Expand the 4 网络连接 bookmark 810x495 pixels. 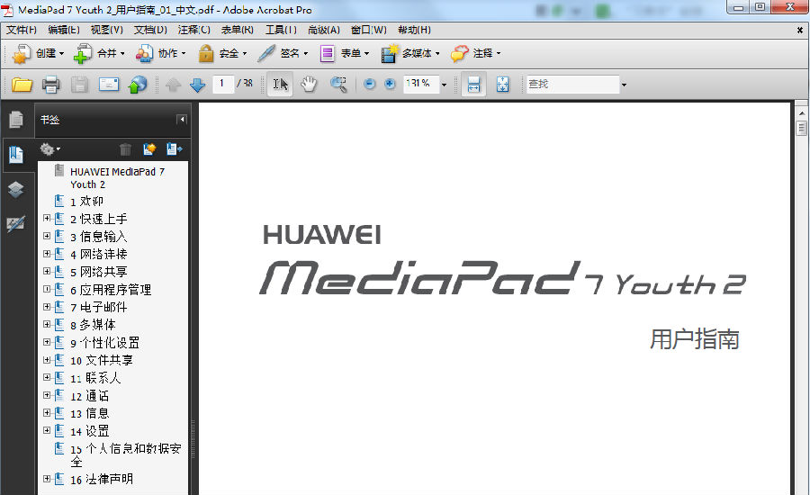click(x=47, y=254)
